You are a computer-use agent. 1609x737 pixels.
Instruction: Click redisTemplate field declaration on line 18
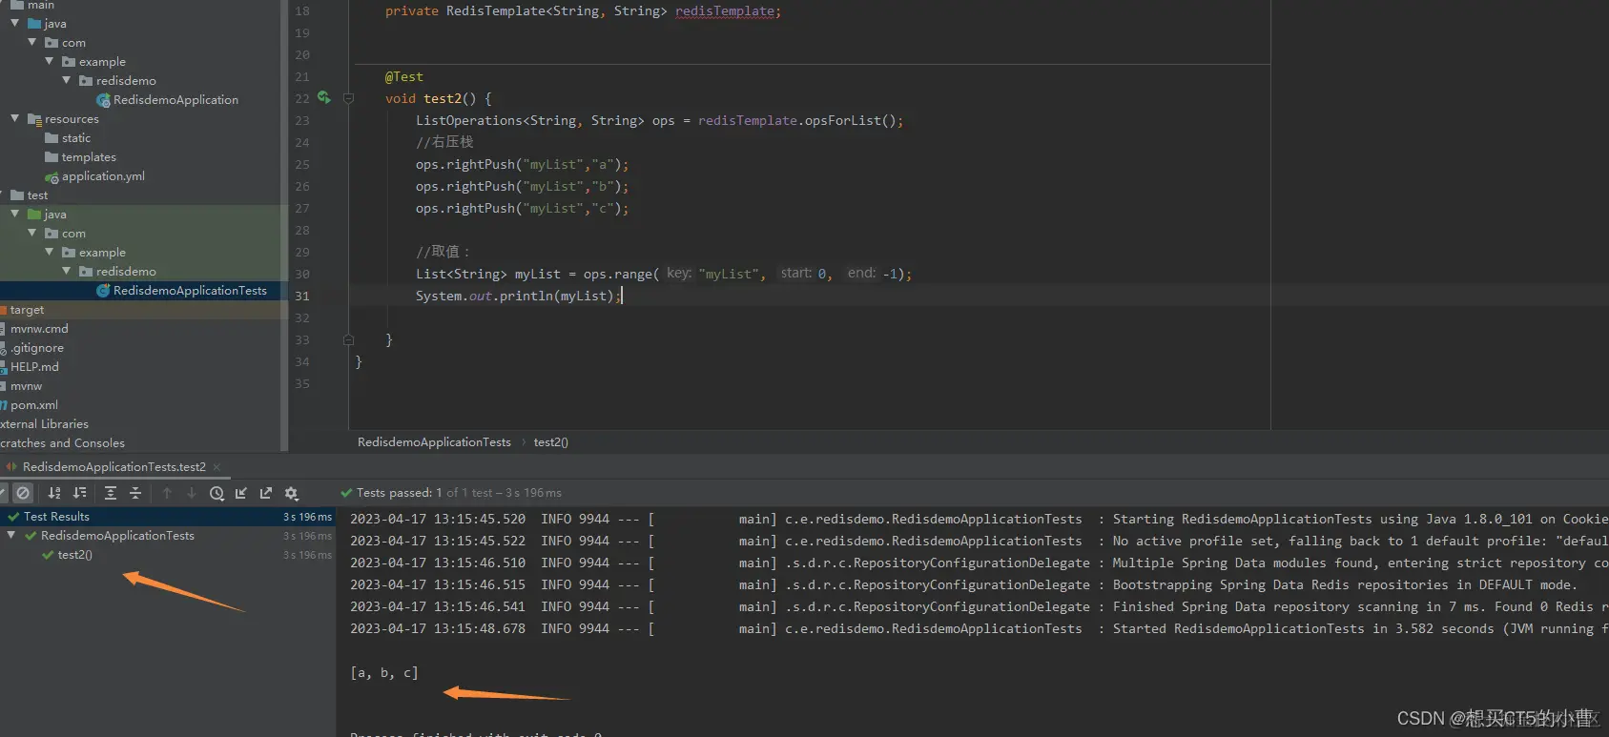coord(725,11)
